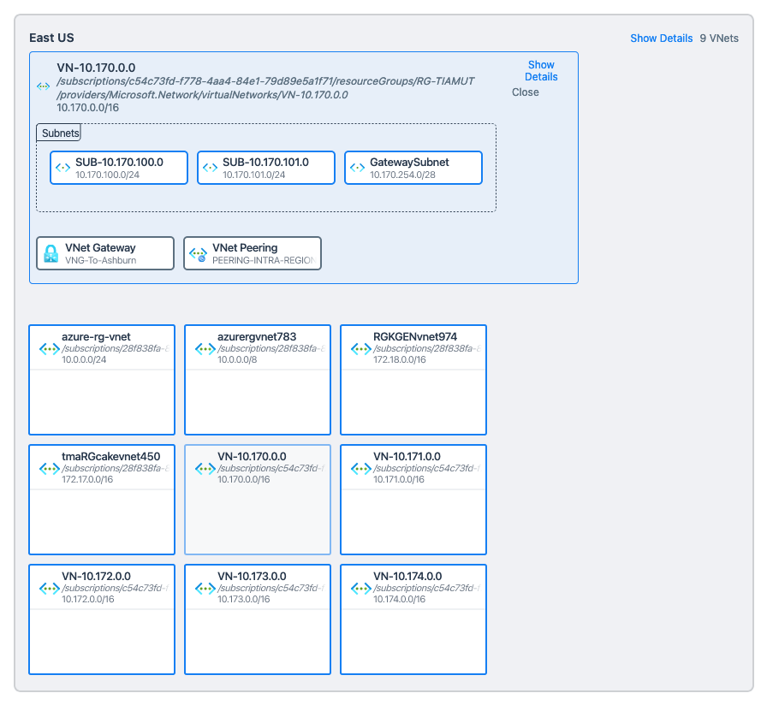Viewport: 767px width, 705px height.
Task: Open the VN-10.173.0.0 VNet card
Action: click(x=258, y=619)
